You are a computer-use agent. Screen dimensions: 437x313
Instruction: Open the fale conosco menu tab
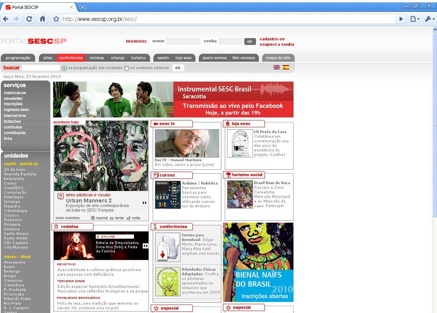[x=243, y=58]
